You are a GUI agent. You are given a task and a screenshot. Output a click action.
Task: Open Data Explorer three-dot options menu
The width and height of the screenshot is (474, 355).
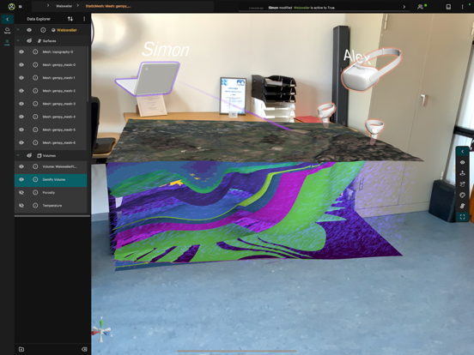coord(84,19)
